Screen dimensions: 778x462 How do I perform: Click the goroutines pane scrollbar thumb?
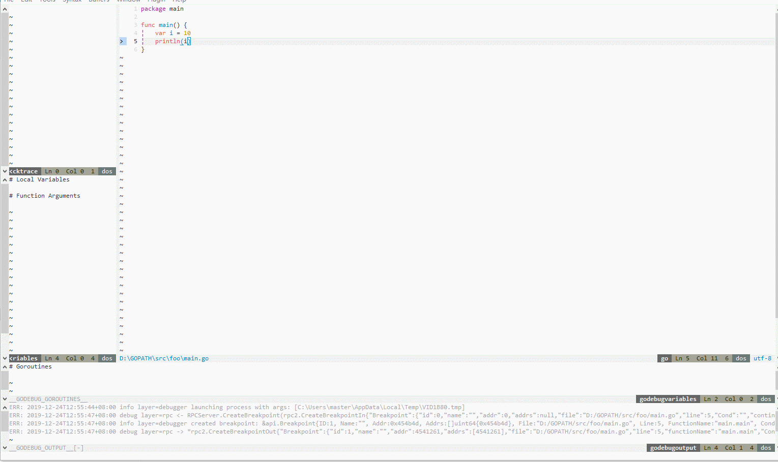point(5,380)
